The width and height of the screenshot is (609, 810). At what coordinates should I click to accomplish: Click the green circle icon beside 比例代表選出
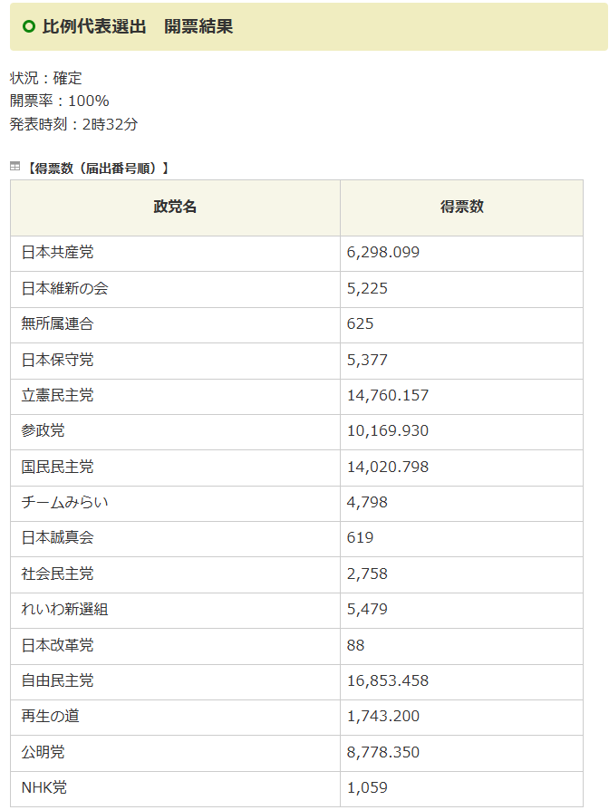29,26
